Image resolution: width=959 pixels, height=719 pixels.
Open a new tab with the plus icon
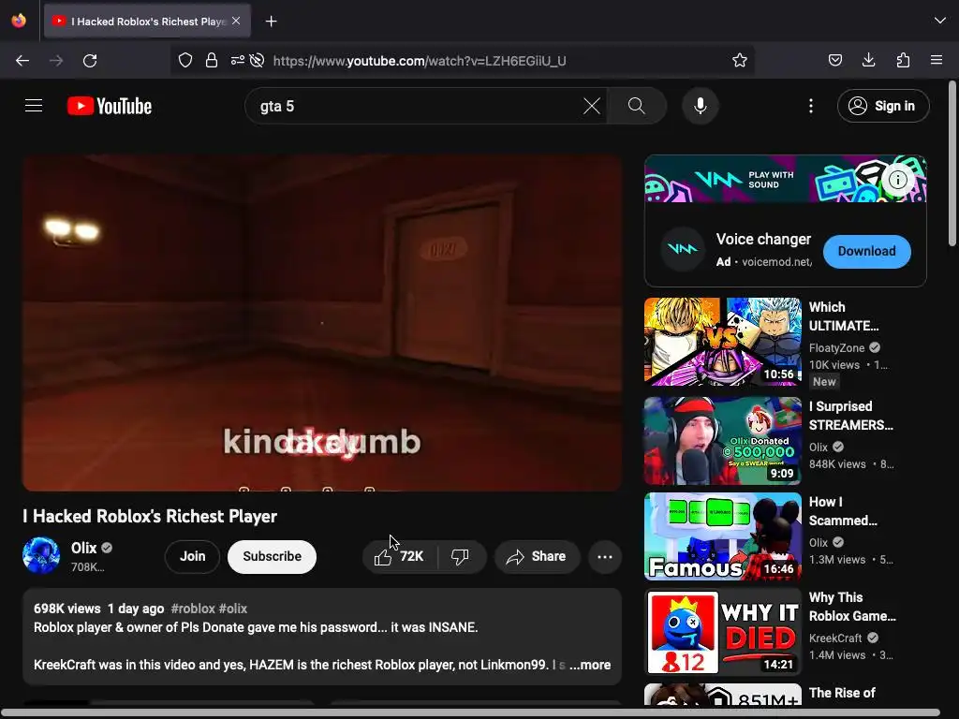(x=271, y=22)
